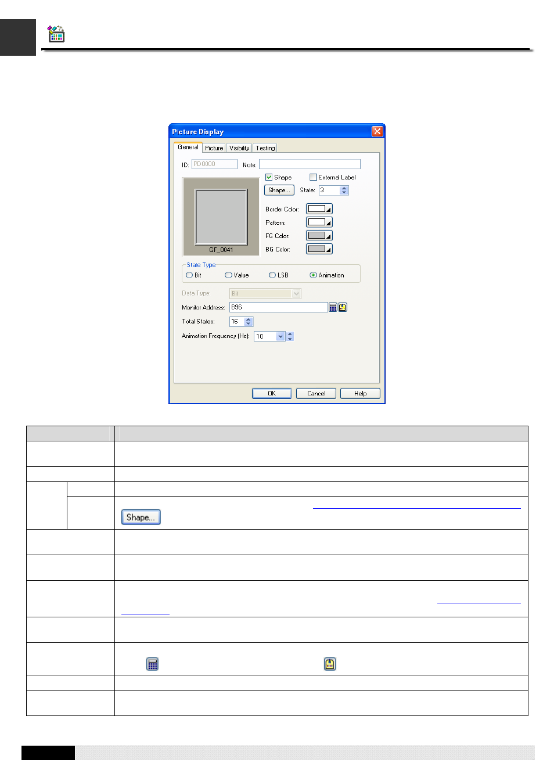The width and height of the screenshot is (554, 784).
Task: Click the Monitor Address field showing B96
Action: coord(279,307)
